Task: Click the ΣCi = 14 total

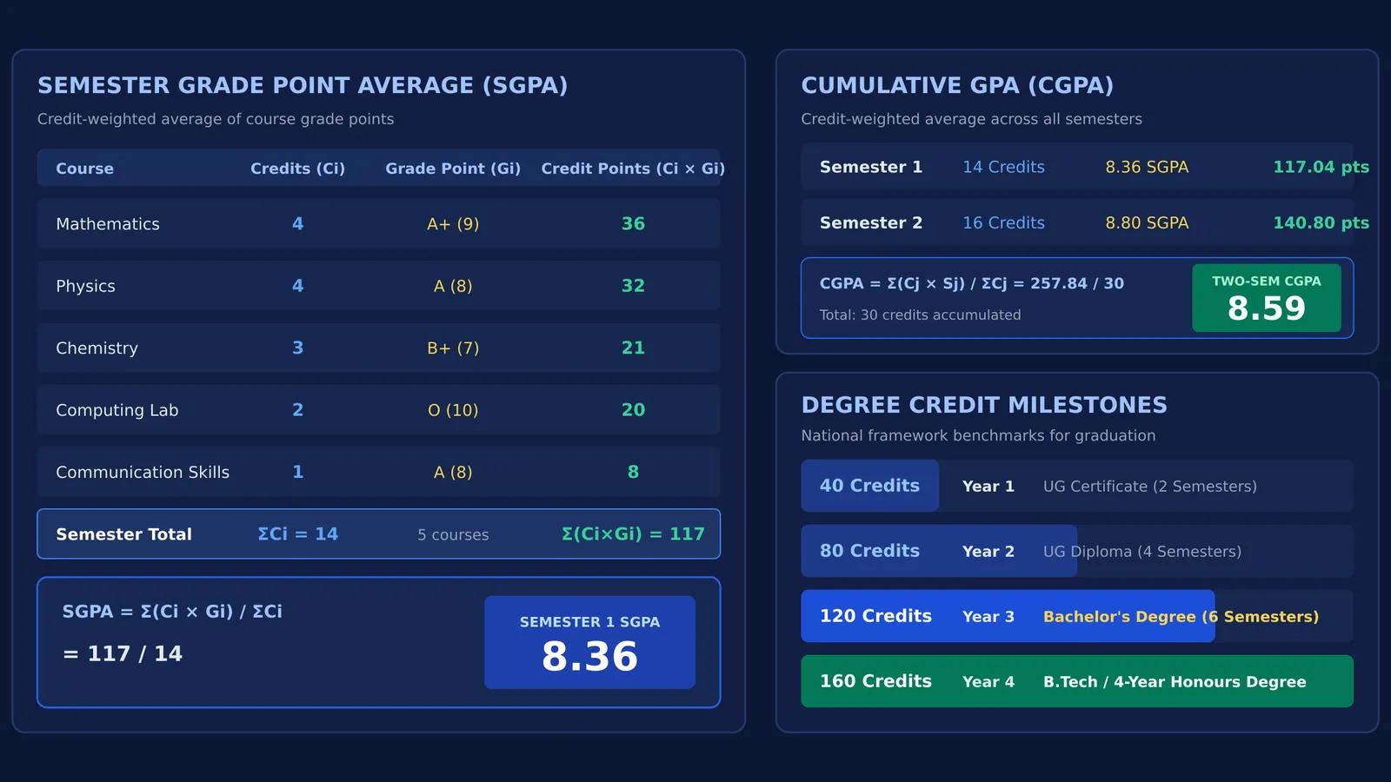Action: coord(297,534)
